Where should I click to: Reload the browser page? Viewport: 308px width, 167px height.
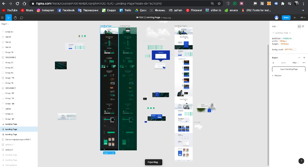(x=17, y=4)
